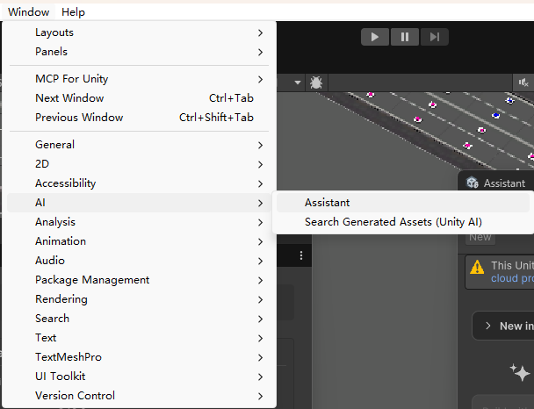Expand the Analysis submenu
The height and width of the screenshot is (409, 534).
139,222
